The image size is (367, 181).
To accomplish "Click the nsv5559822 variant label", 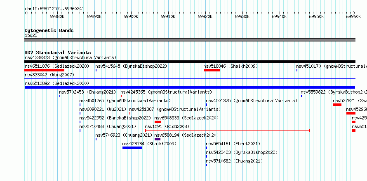I will pos(334,92).
